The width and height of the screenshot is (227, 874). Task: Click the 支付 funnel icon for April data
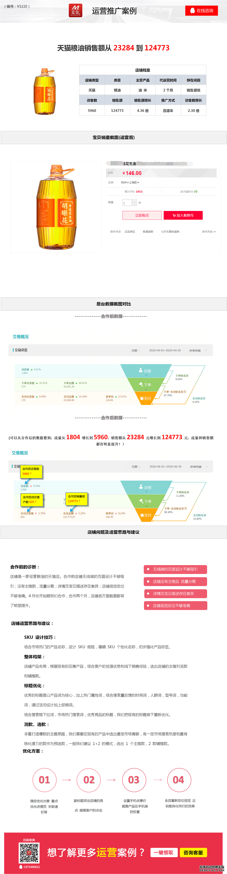click(x=142, y=398)
